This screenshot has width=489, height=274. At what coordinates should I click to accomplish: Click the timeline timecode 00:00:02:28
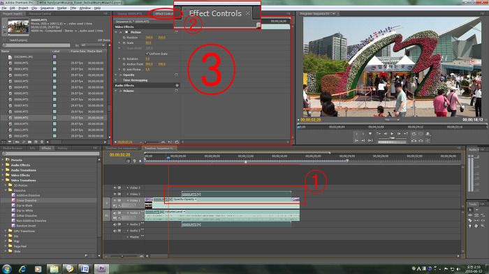click(x=119, y=155)
